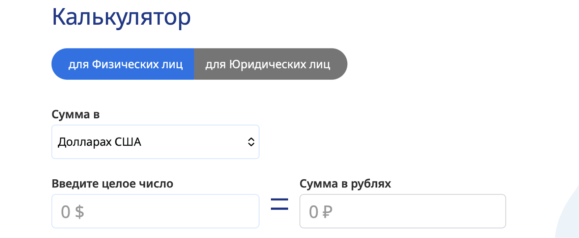Click the "Введите целое число" label
The image size is (579, 238).
[112, 184]
